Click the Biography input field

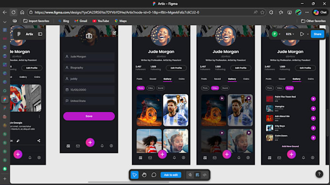89,68
